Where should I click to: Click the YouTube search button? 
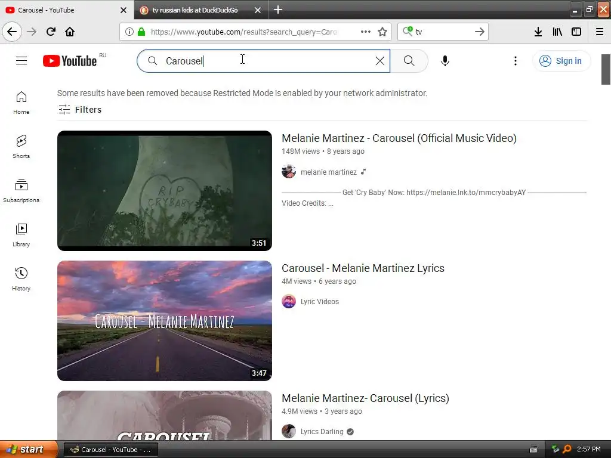coord(409,61)
